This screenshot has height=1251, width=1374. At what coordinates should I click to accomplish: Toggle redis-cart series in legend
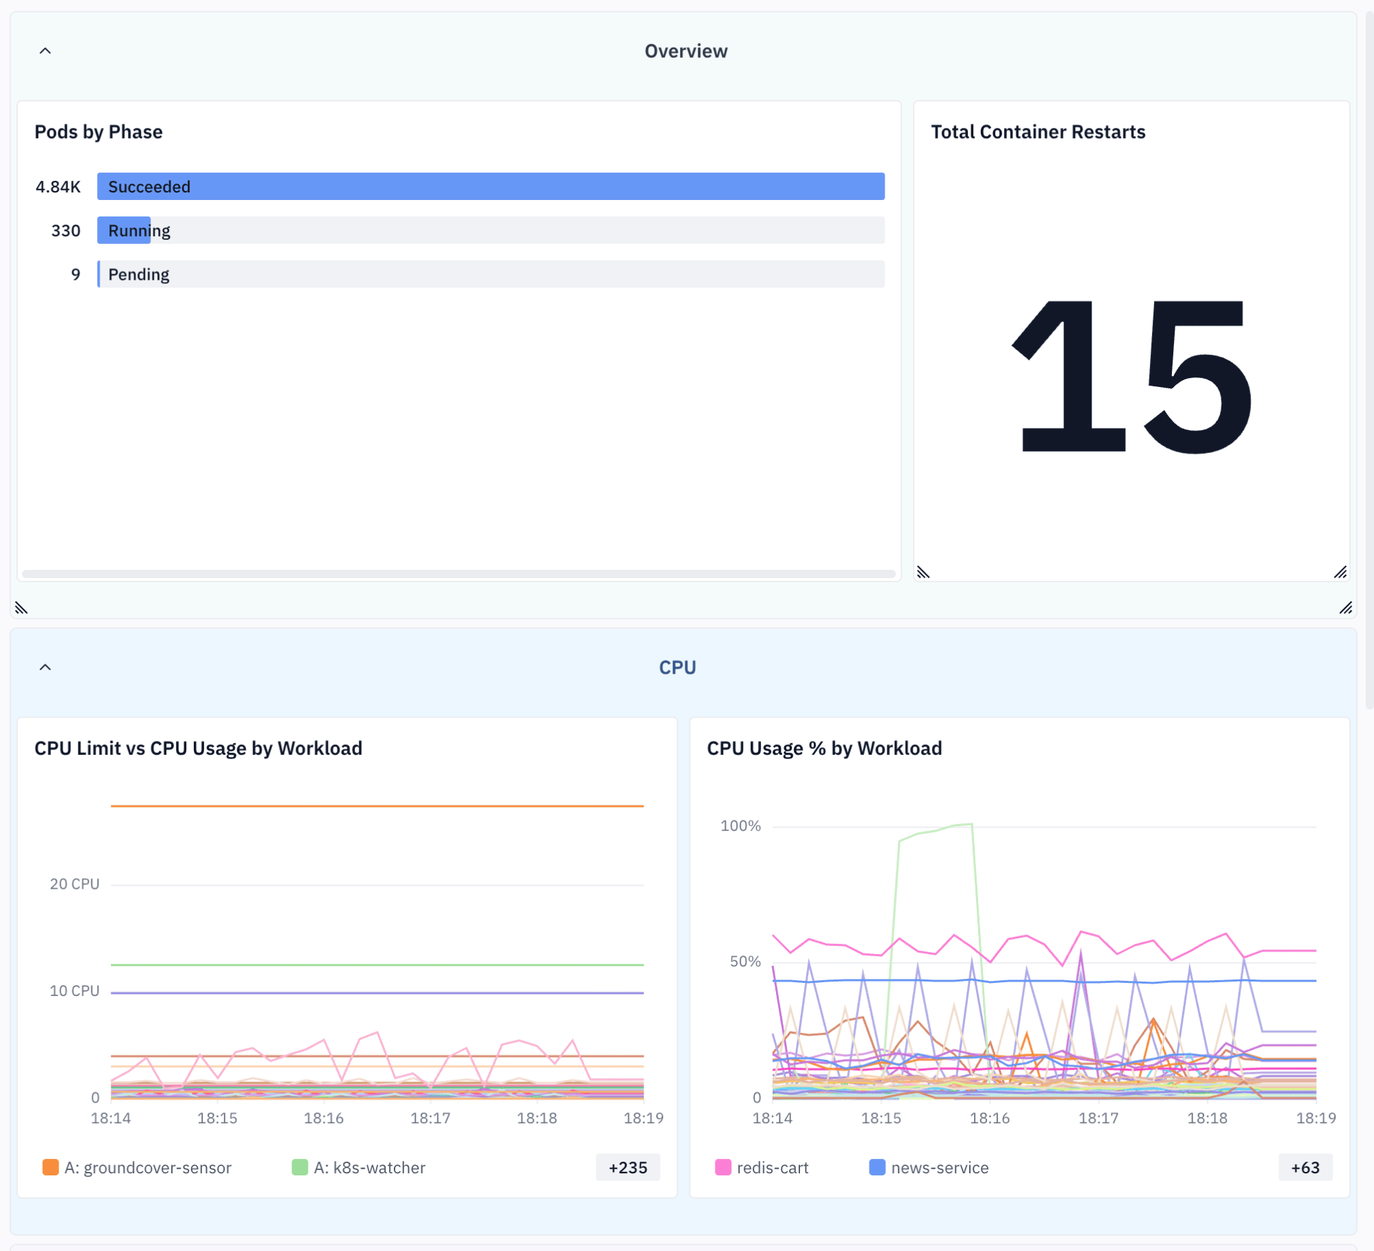click(x=762, y=1168)
